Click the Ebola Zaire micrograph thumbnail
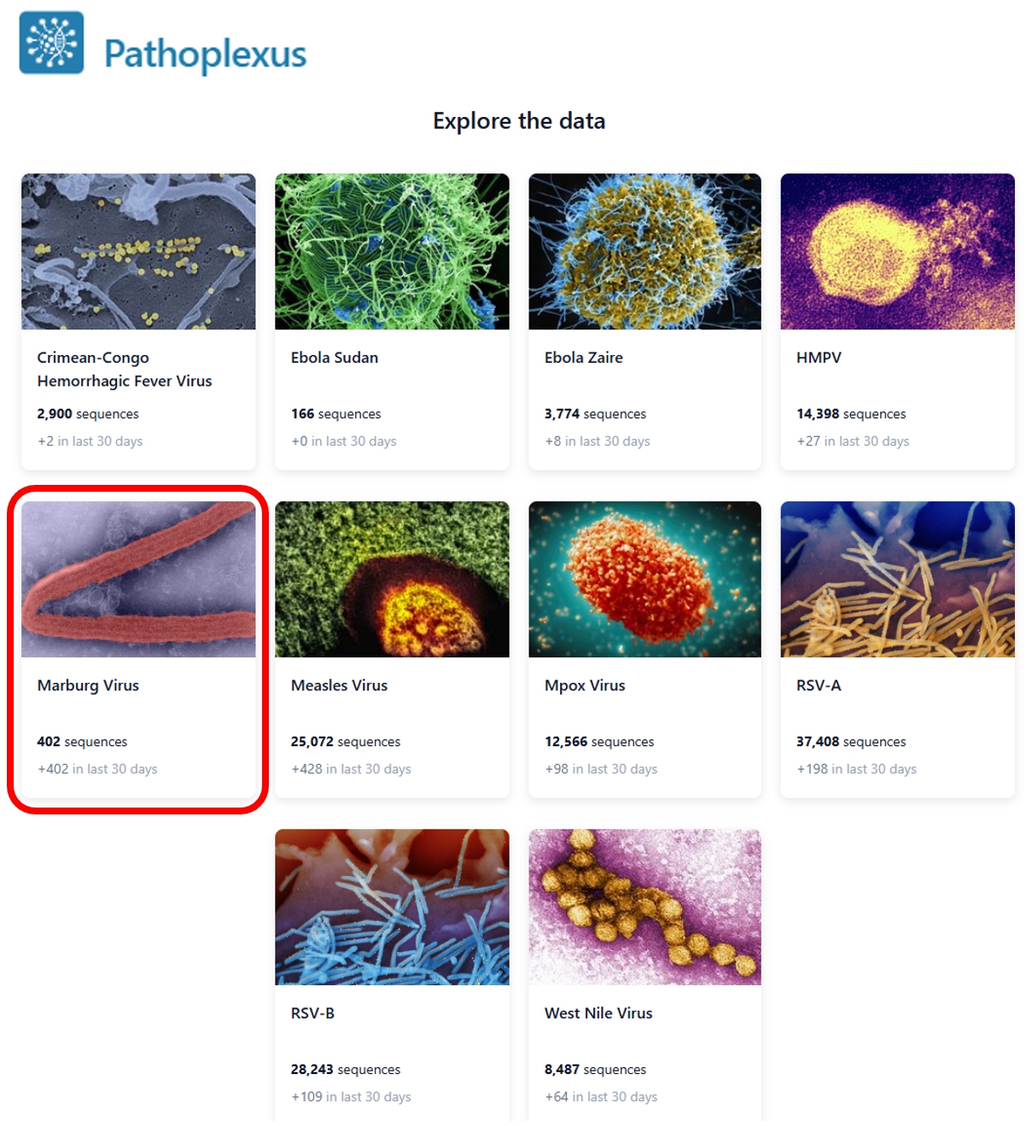 (644, 252)
